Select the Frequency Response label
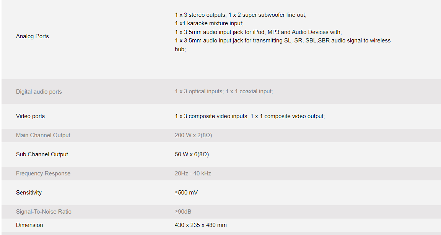The image size is (441, 235). click(43, 173)
